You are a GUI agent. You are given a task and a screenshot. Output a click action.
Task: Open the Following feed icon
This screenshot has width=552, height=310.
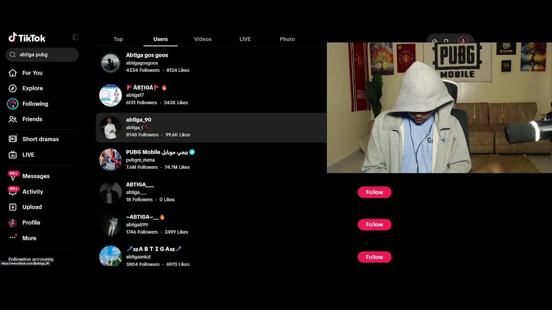pos(13,104)
